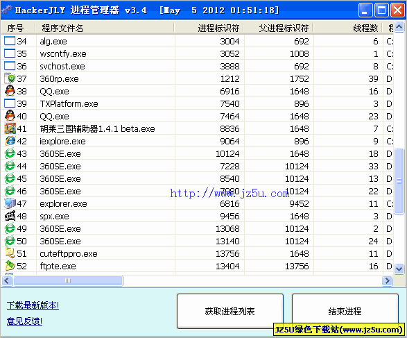Click parent process ID 1752 of 360rp.exe
Screen dimensions: 407x338
pyautogui.click(x=299, y=78)
